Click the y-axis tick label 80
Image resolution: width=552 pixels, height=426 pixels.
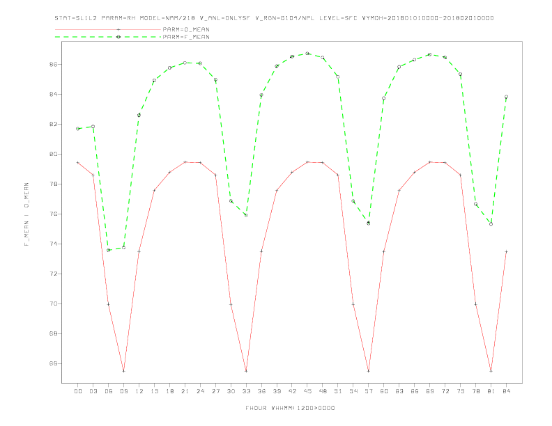[x=53, y=155]
